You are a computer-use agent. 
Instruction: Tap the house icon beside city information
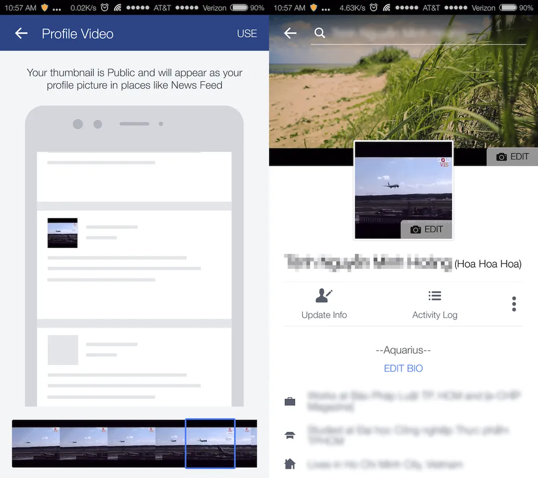click(290, 463)
